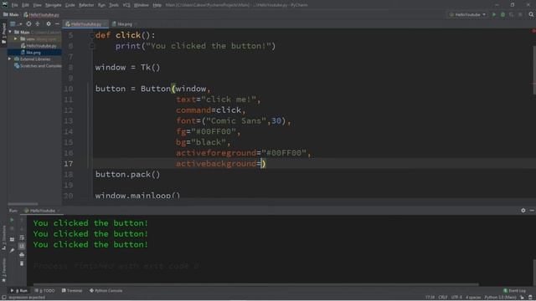Image resolution: width=536 pixels, height=301 pixels.
Task: Toggle the Structure tool window side tab
Action: click(3, 238)
